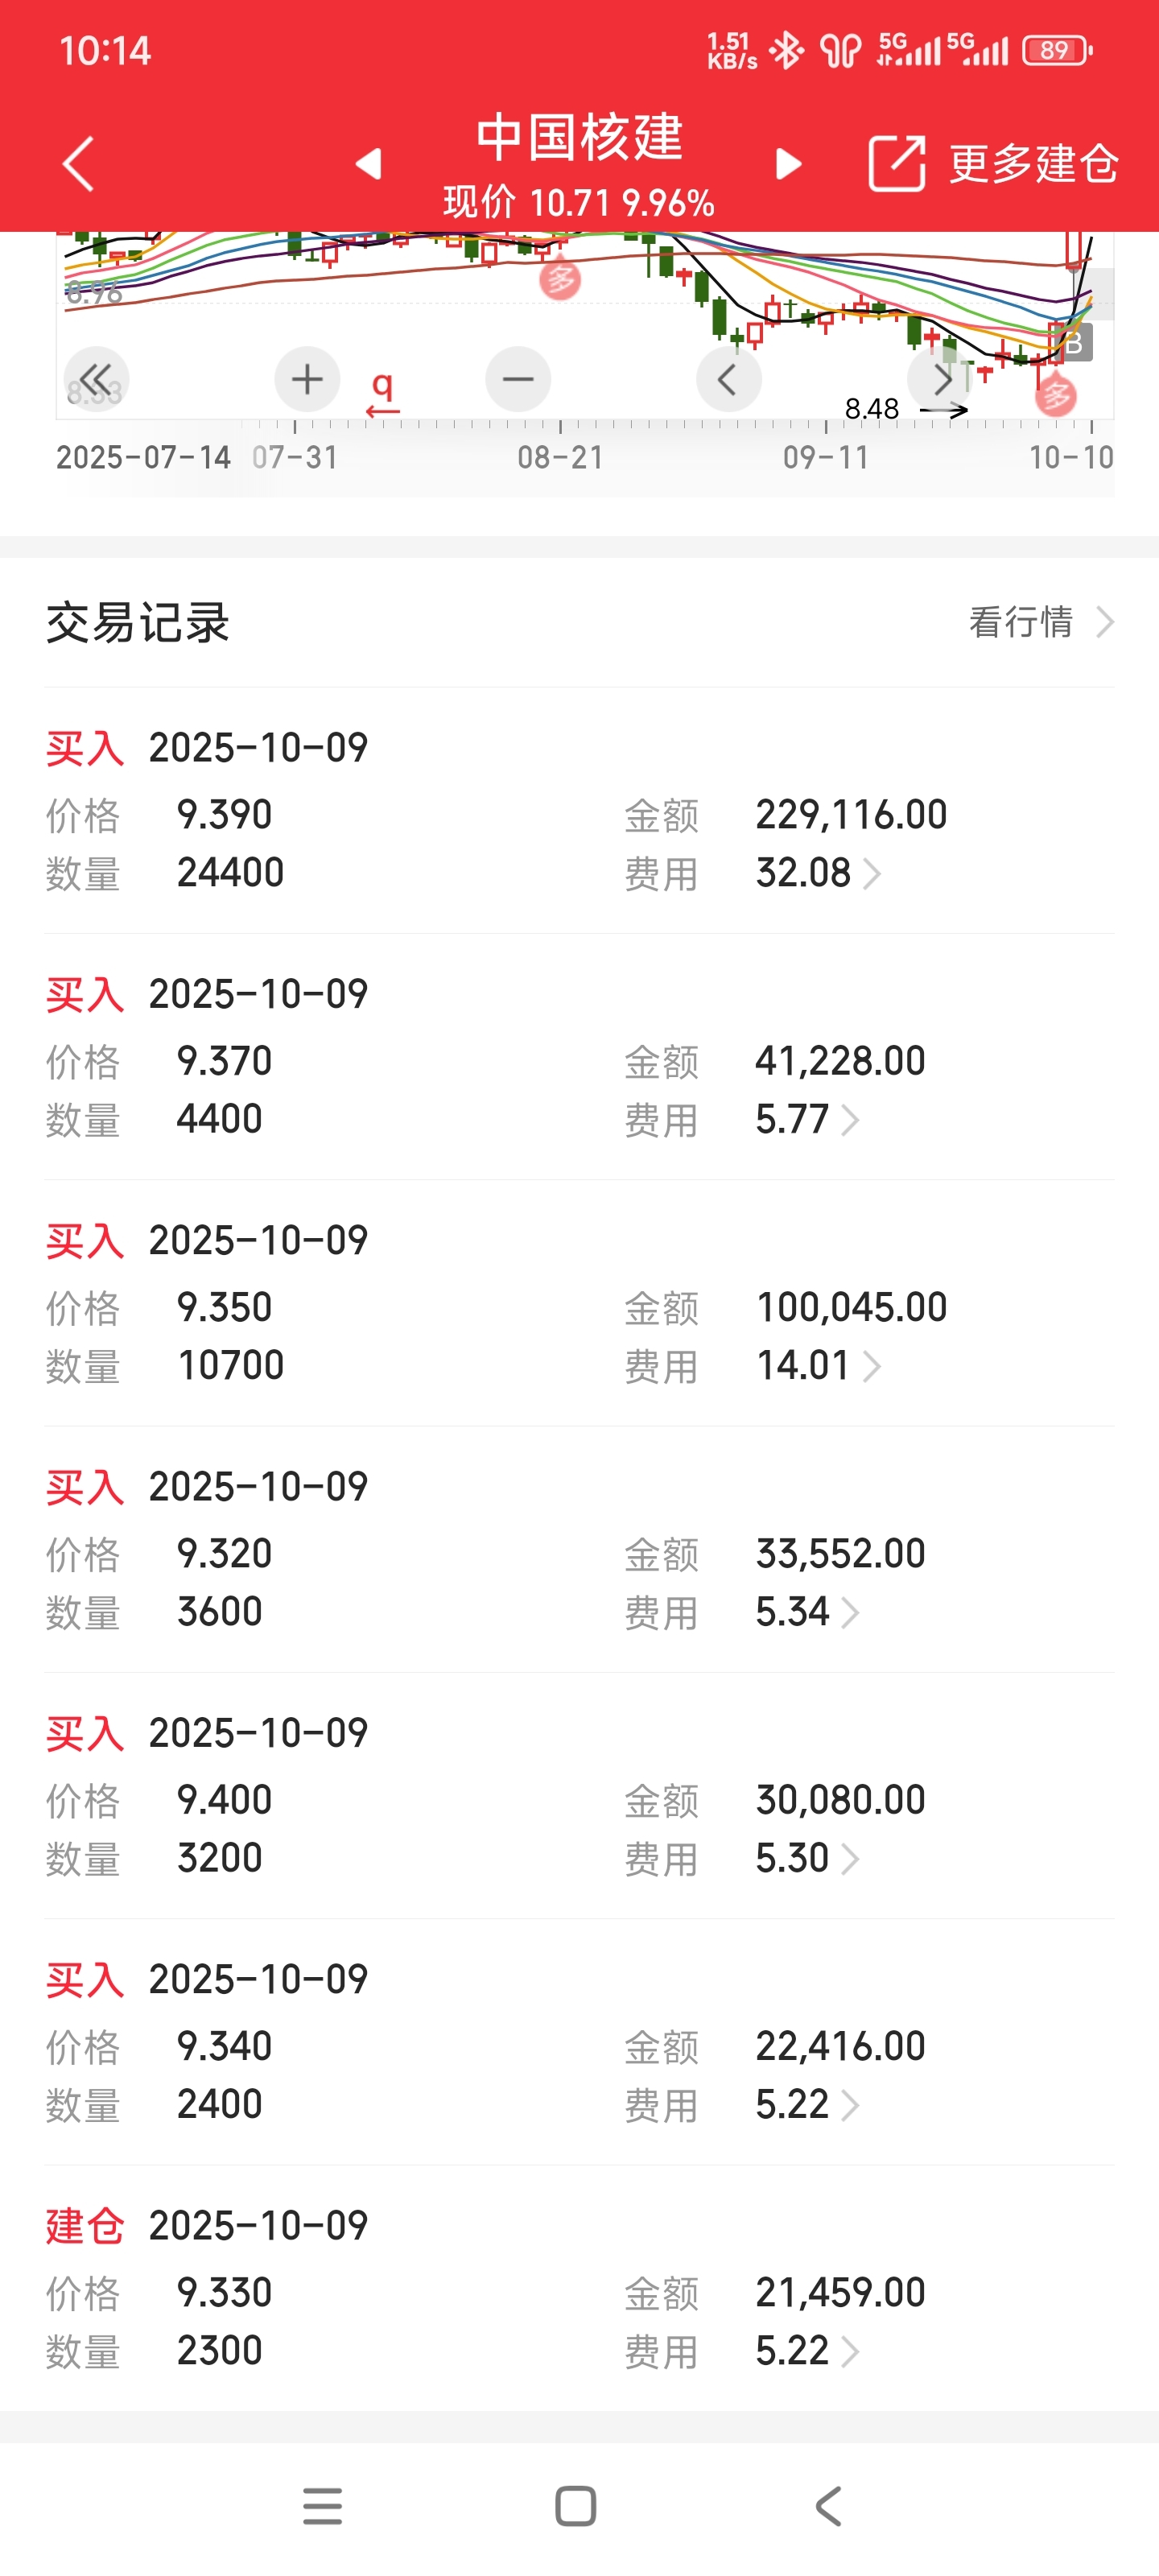
Task: Jump chart to earliest with double-left arrows
Action: point(96,379)
